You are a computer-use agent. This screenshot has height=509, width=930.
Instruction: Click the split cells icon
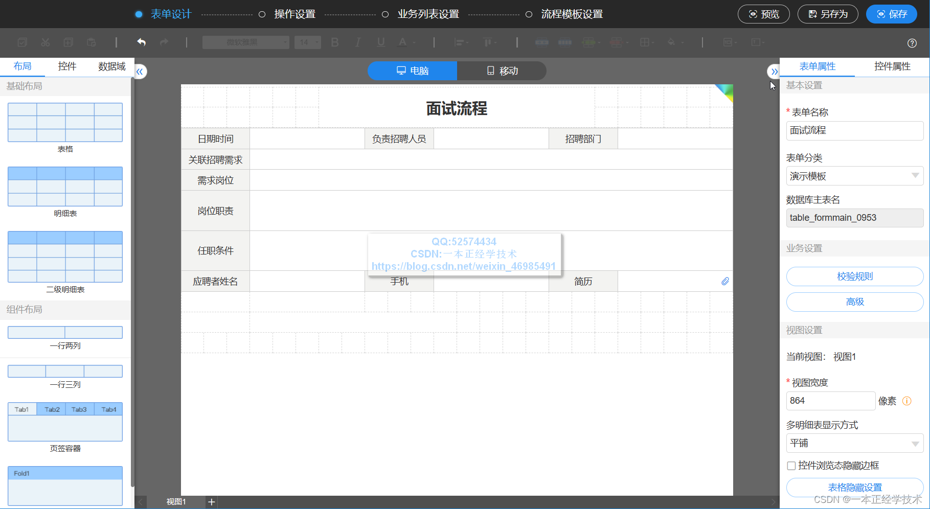click(x=565, y=42)
